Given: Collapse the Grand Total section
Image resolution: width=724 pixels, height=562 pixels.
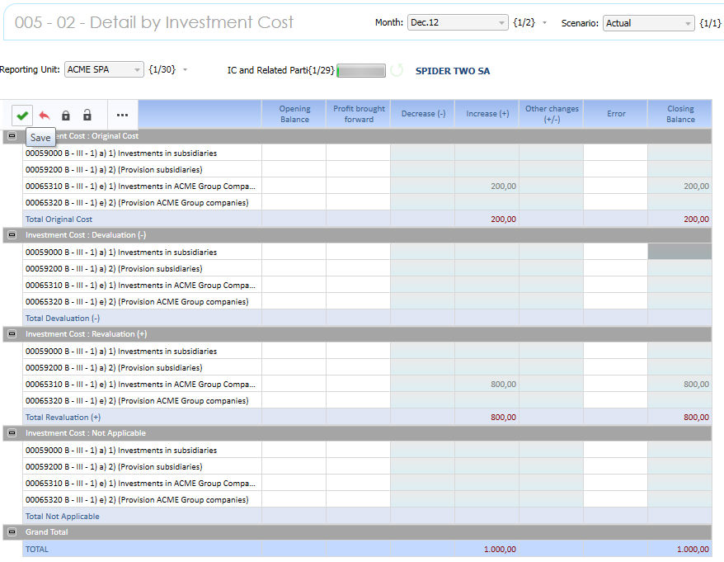Looking at the screenshot, I should click(12, 532).
